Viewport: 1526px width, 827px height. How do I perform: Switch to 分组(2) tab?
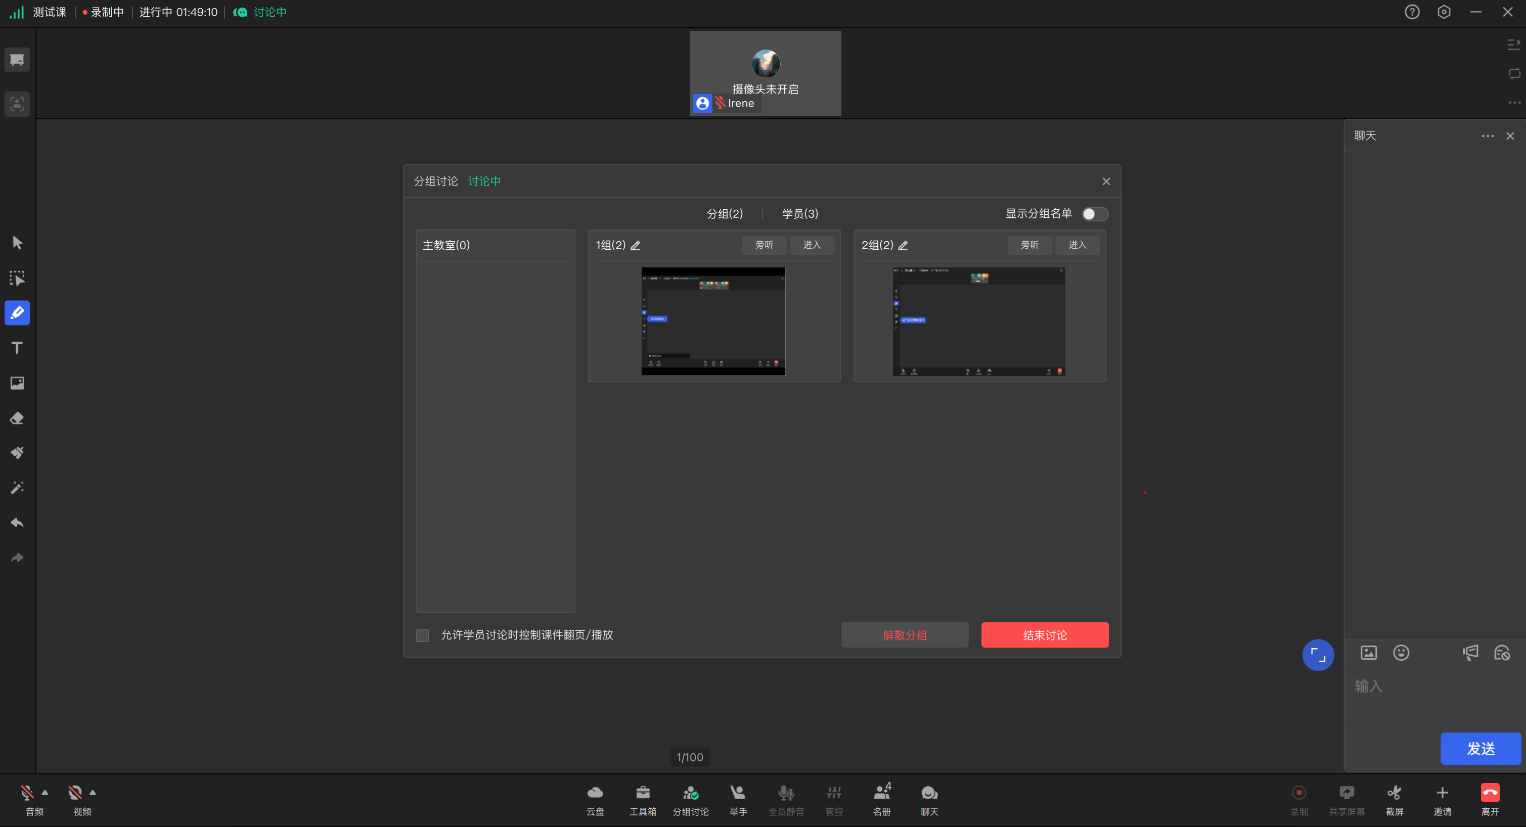[725, 213]
